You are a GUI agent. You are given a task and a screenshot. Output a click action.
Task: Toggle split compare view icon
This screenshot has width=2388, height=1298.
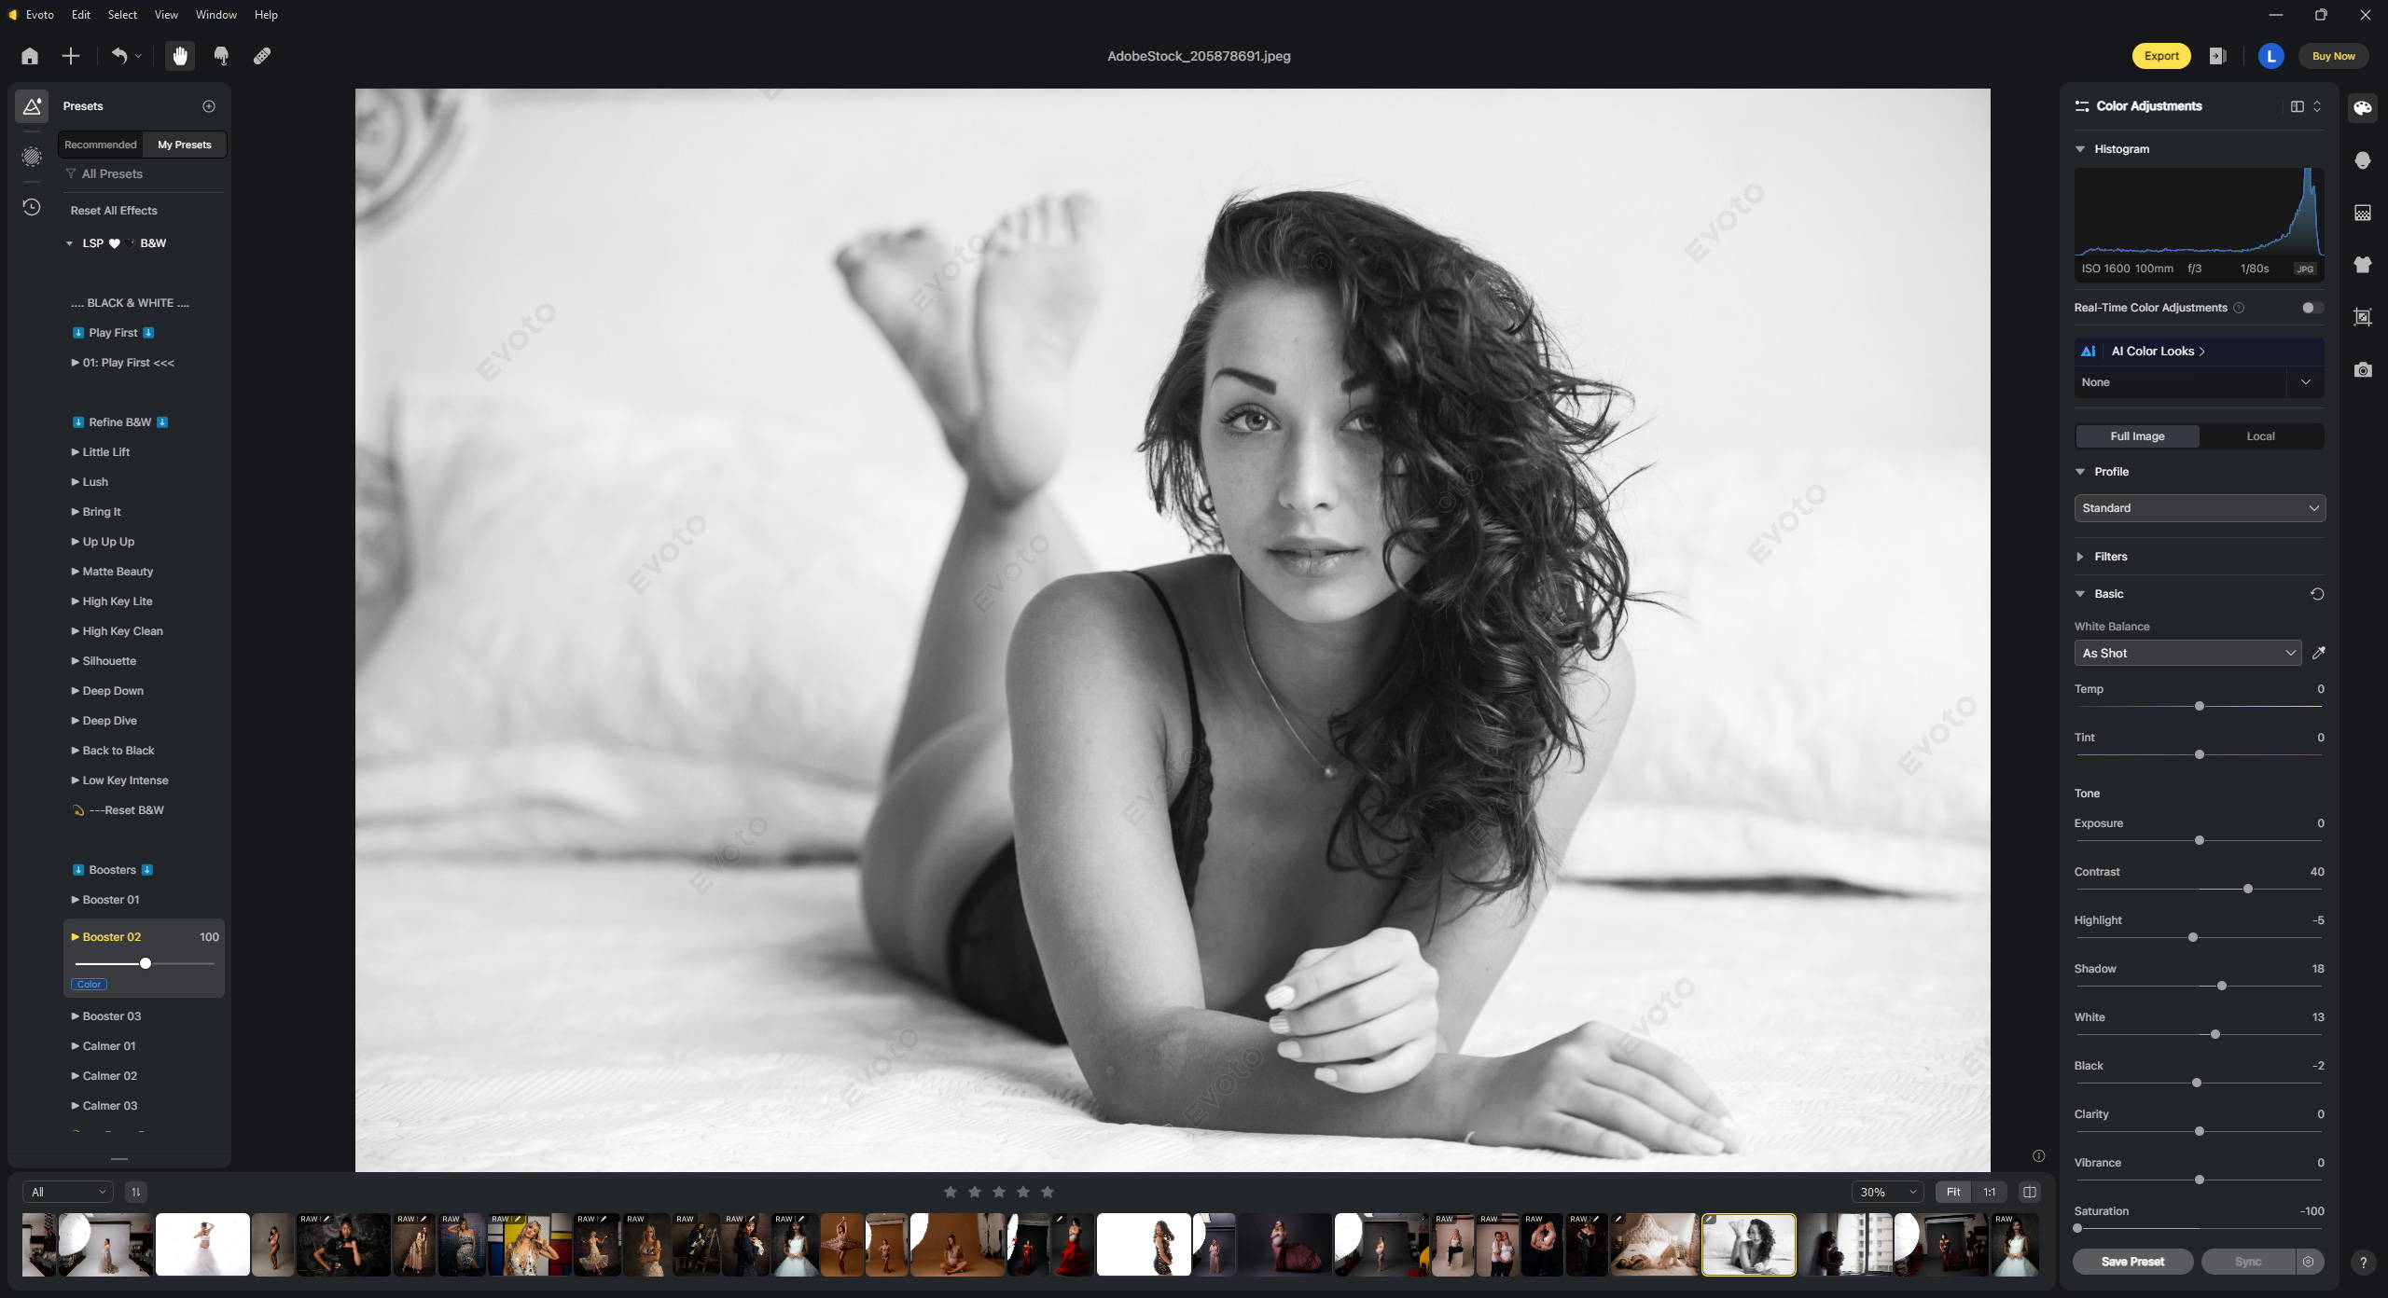click(2029, 1192)
